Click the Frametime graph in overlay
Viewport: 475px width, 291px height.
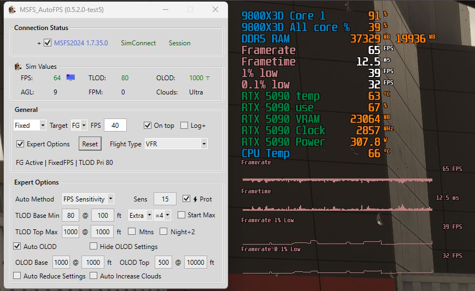(337, 208)
